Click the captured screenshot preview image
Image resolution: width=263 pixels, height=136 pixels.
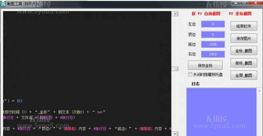coord(87,74)
